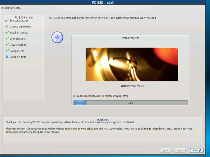The image size is (210, 157).
Task: Click the checkmark icon next to User accounts
Action: click(x=7, y=39)
